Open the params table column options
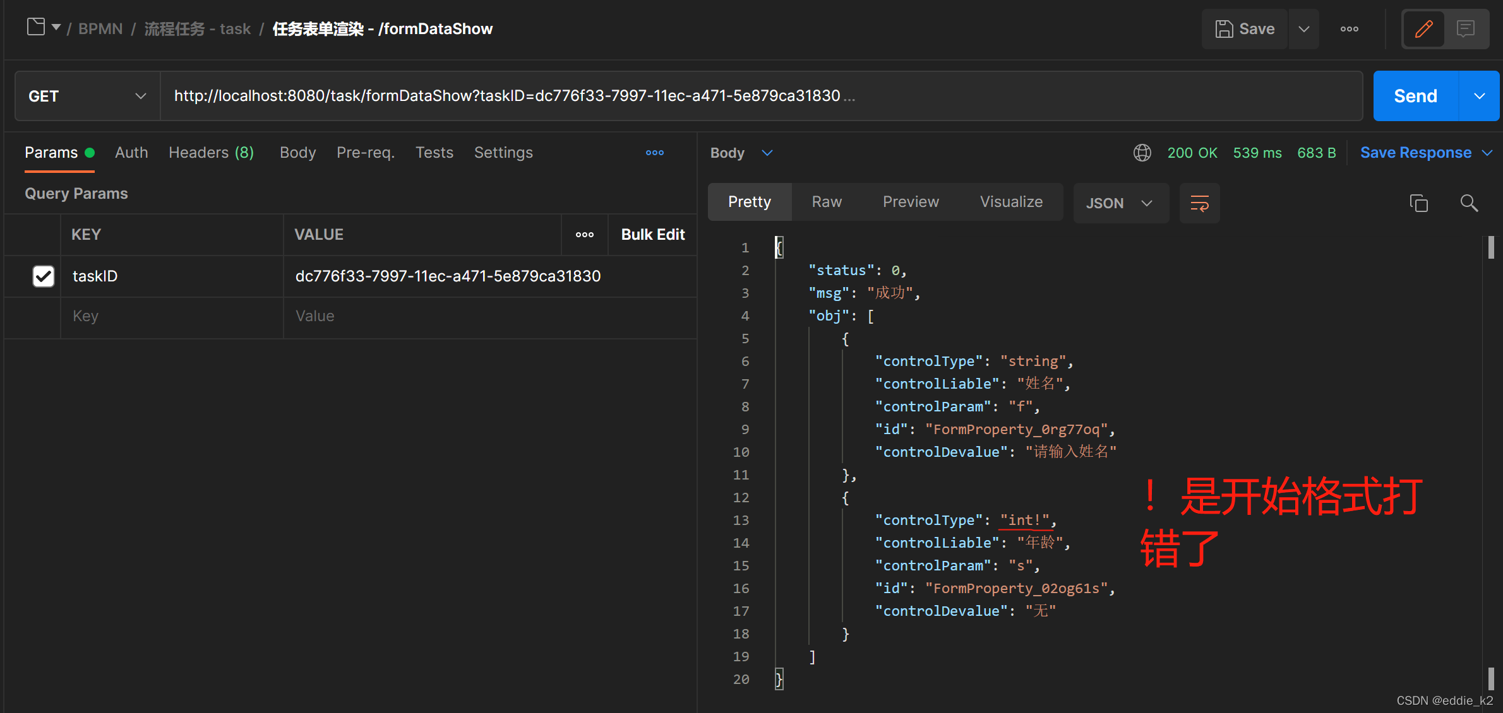Viewport: 1503px width, 713px height. click(585, 235)
